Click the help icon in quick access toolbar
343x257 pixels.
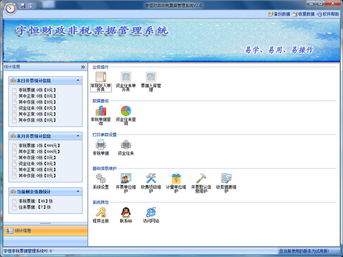click(x=30, y=5)
